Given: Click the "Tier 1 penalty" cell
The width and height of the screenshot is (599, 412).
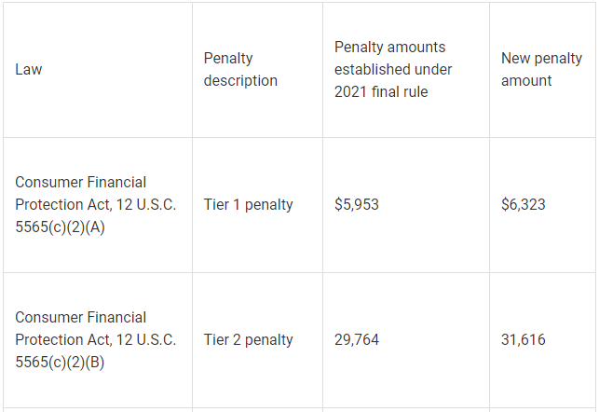Looking at the screenshot, I should (x=249, y=205).
